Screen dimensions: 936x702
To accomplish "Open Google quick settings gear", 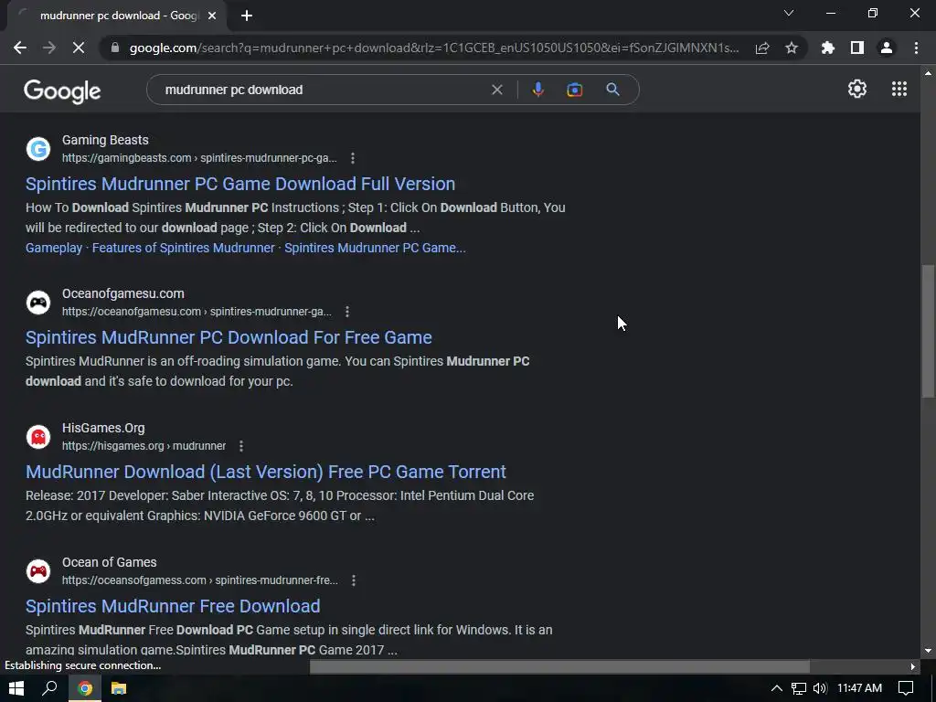I will click(857, 89).
